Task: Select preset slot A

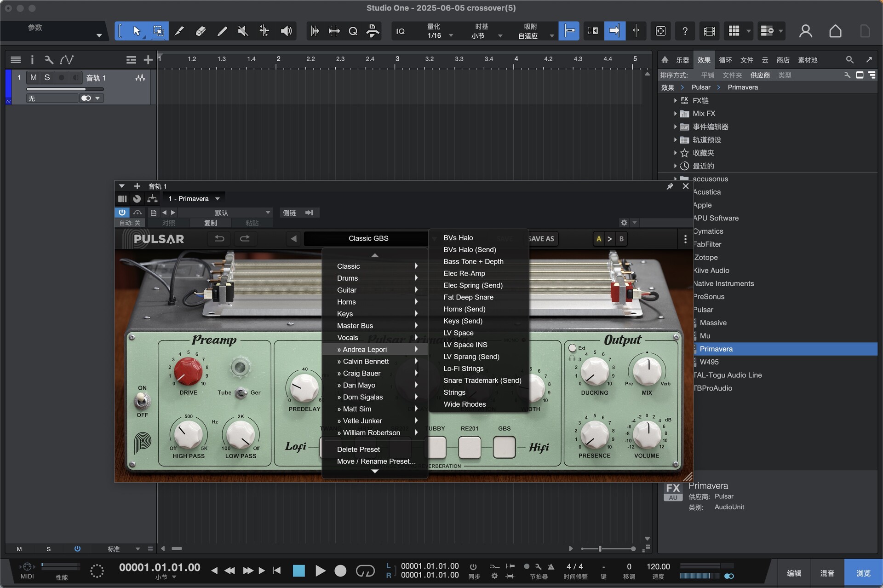Action: coord(599,239)
